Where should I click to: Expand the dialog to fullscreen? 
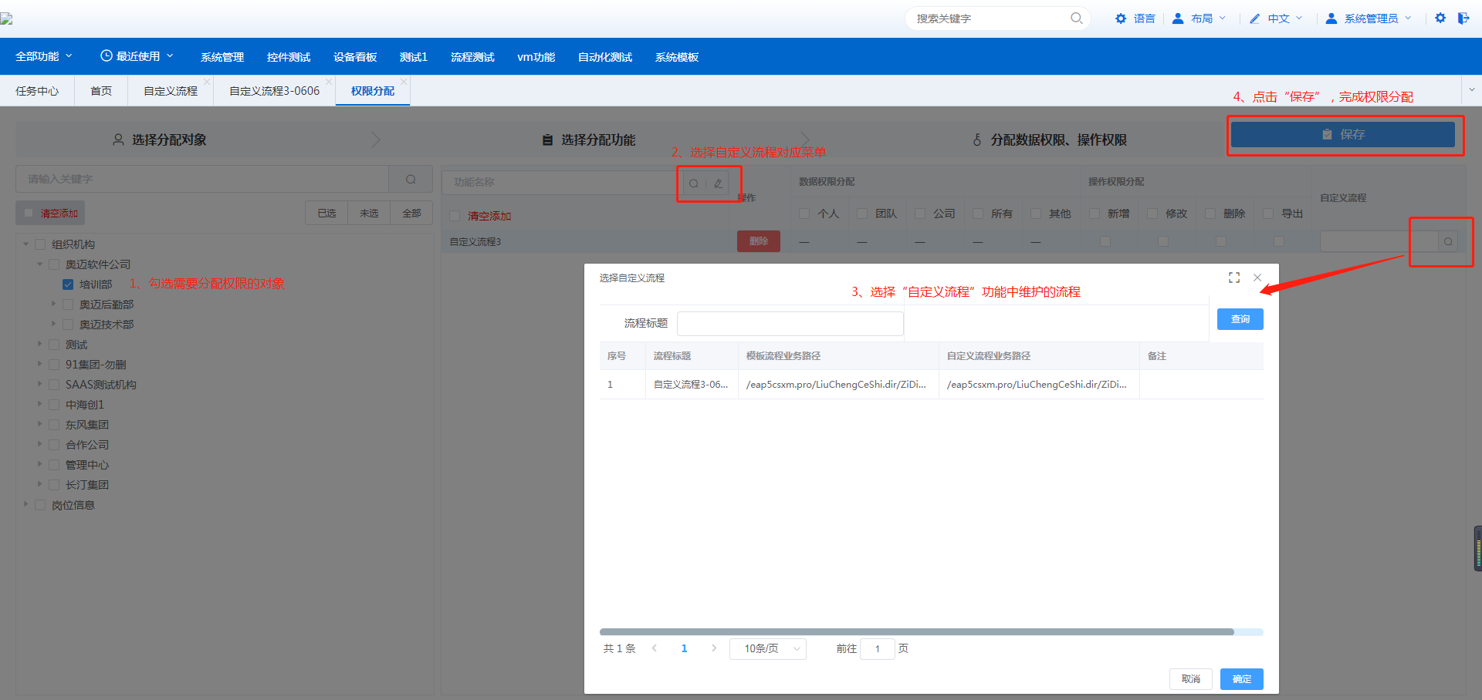pyautogui.click(x=1234, y=278)
